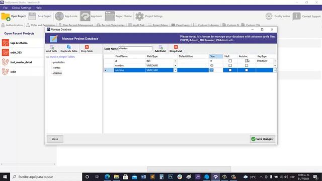322x181 pixels.
Task: Open File Explorer from taskbar
Action: tap(116, 176)
